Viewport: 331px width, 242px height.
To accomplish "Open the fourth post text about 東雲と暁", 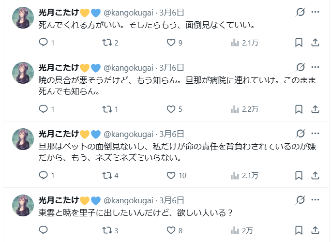I will (135, 212).
